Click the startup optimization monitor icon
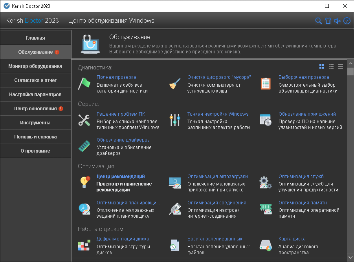 click(175, 183)
